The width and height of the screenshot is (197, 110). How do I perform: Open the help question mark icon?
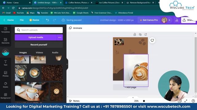193,101
